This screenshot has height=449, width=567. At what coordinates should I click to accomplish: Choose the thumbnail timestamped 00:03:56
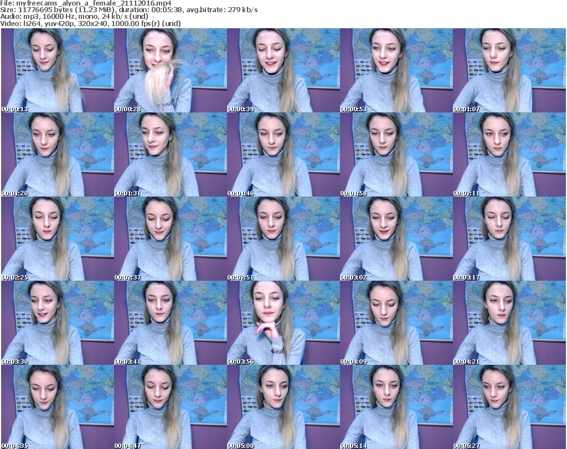pyautogui.click(x=283, y=323)
